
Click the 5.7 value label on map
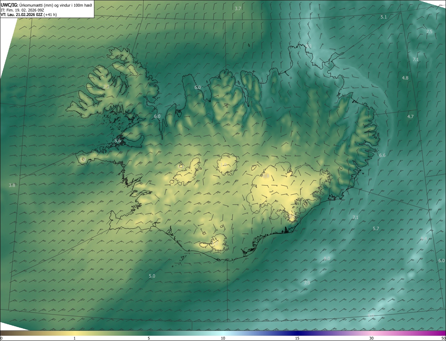point(376,229)
